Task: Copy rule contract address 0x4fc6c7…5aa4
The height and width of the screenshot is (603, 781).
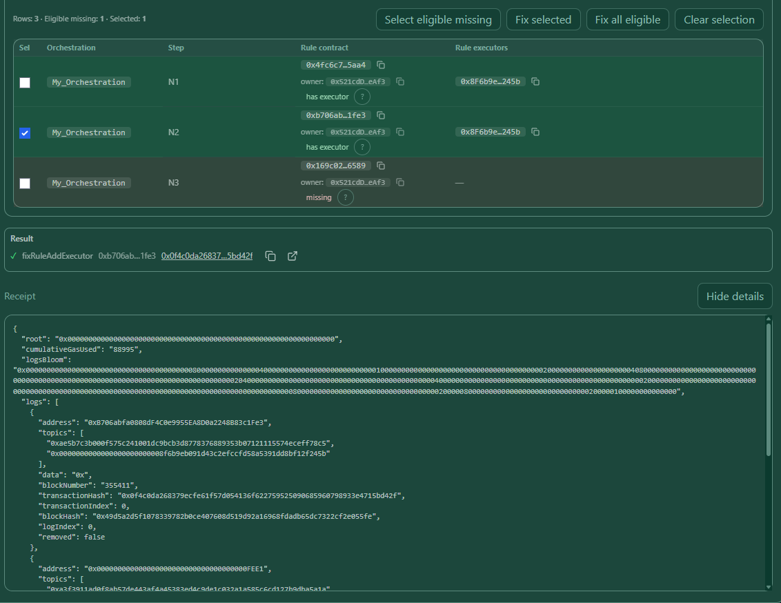Action: pyautogui.click(x=381, y=66)
